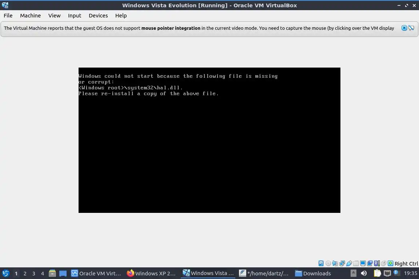Minimize the VirtualBox VM window

point(399,5)
